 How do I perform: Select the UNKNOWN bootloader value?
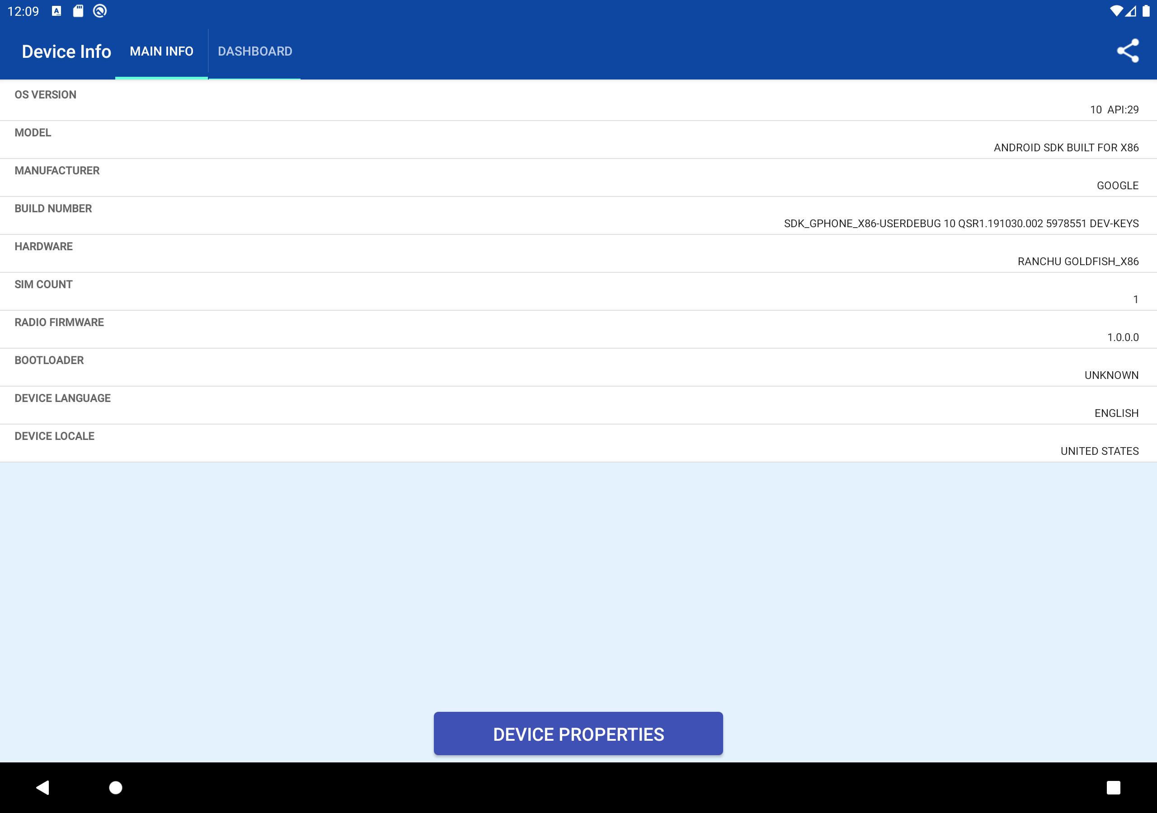coord(1111,375)
